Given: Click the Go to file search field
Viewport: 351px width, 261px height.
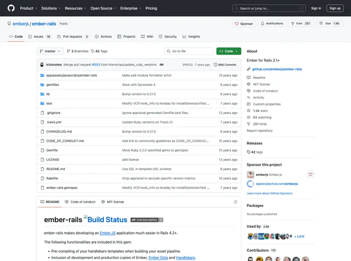Looking at the screenshot, I should click(188, 51).
